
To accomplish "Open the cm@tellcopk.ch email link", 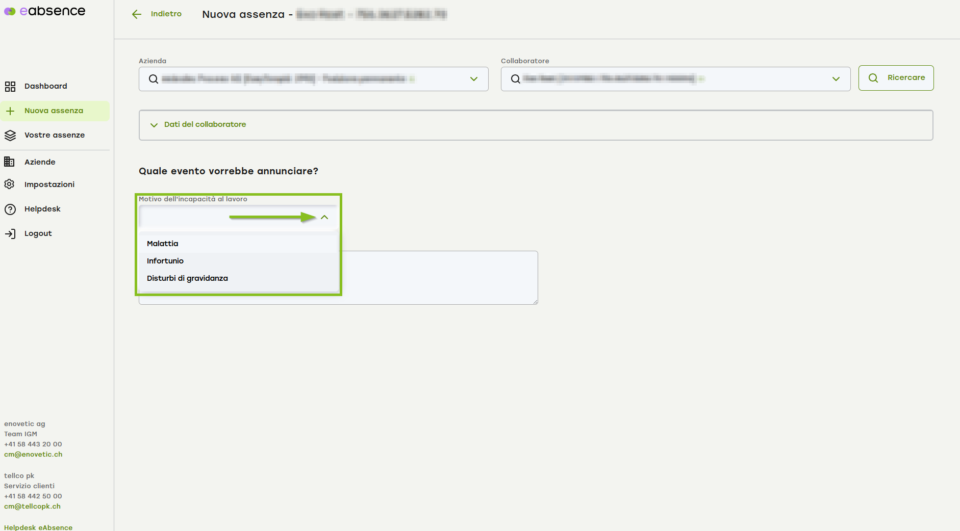I will (32, 506).
